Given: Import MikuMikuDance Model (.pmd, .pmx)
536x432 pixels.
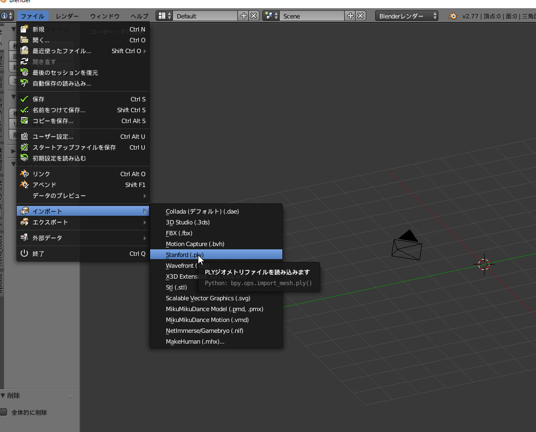Looking at the screenshot, I should pos(216,309).
